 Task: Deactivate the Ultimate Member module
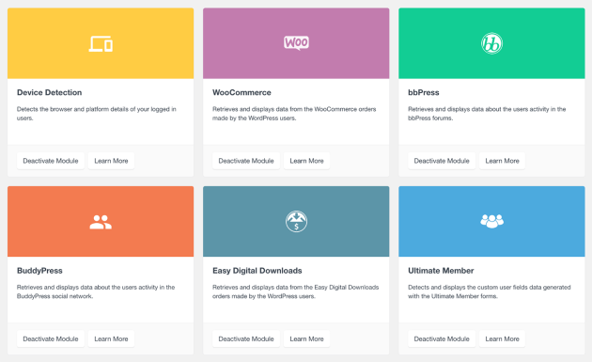click(442, 338)
